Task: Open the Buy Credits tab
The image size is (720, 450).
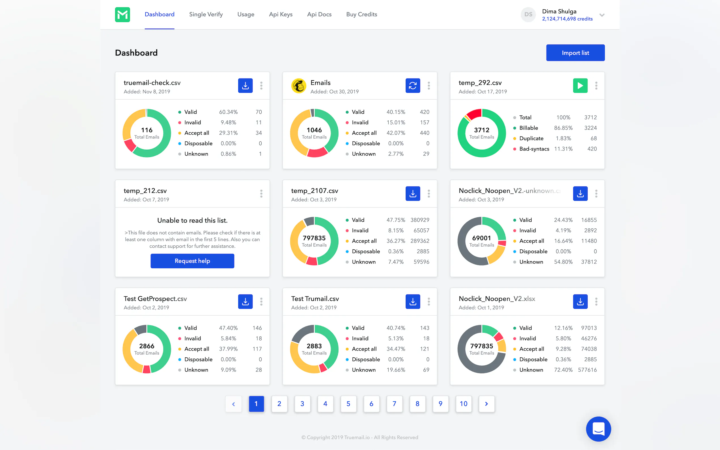Action: [x=361, y=14]
